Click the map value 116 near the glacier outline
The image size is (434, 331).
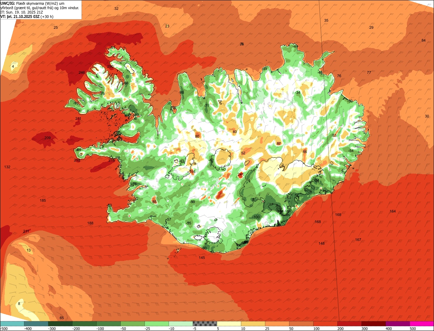coord(193,172)
